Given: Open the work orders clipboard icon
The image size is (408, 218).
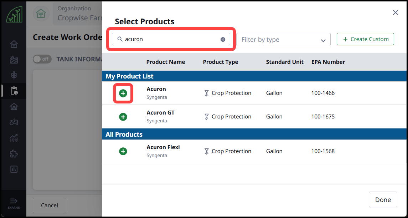Looking at the screenshot, I should pos(14,91).
